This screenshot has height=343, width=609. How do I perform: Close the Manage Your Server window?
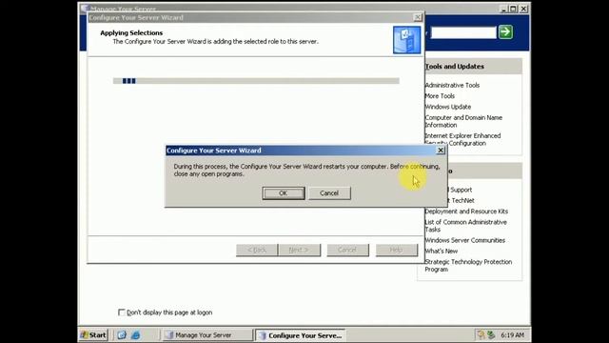[x=523, y=9]
